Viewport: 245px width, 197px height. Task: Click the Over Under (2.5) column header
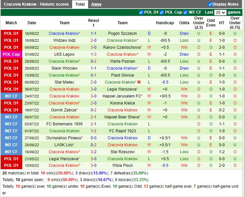[199, 23]
